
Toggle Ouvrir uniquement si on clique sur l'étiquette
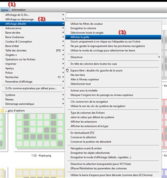(x=113, y=42)
